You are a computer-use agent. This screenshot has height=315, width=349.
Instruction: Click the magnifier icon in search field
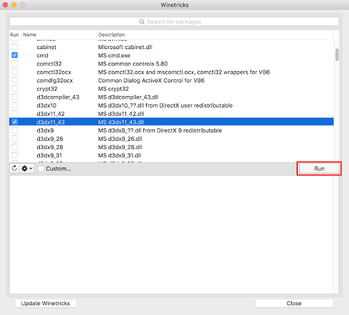pos(142,22)
